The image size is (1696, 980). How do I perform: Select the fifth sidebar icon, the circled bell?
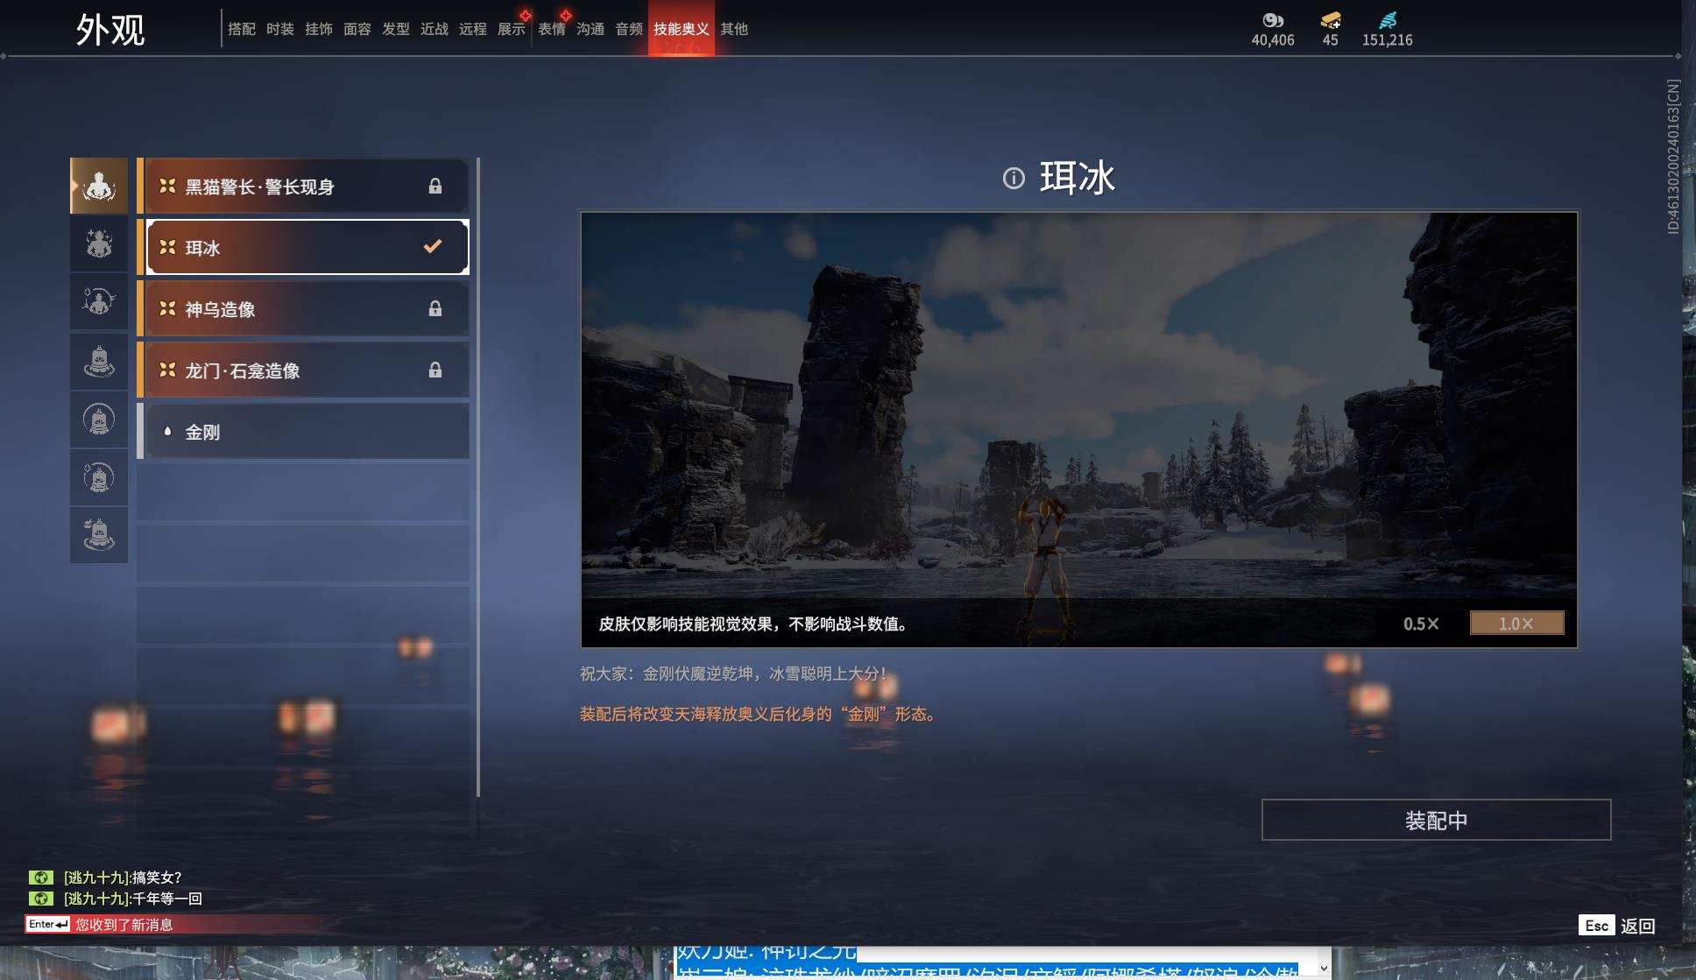[99, 419]
